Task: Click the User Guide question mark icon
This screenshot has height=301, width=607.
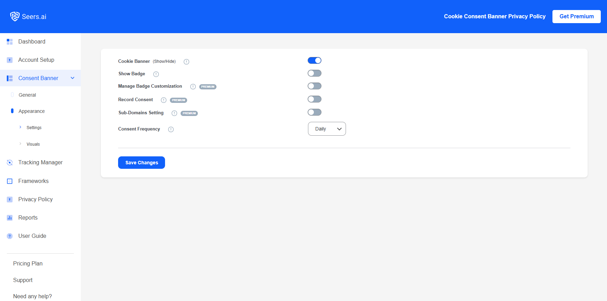Action: point(10,236)
